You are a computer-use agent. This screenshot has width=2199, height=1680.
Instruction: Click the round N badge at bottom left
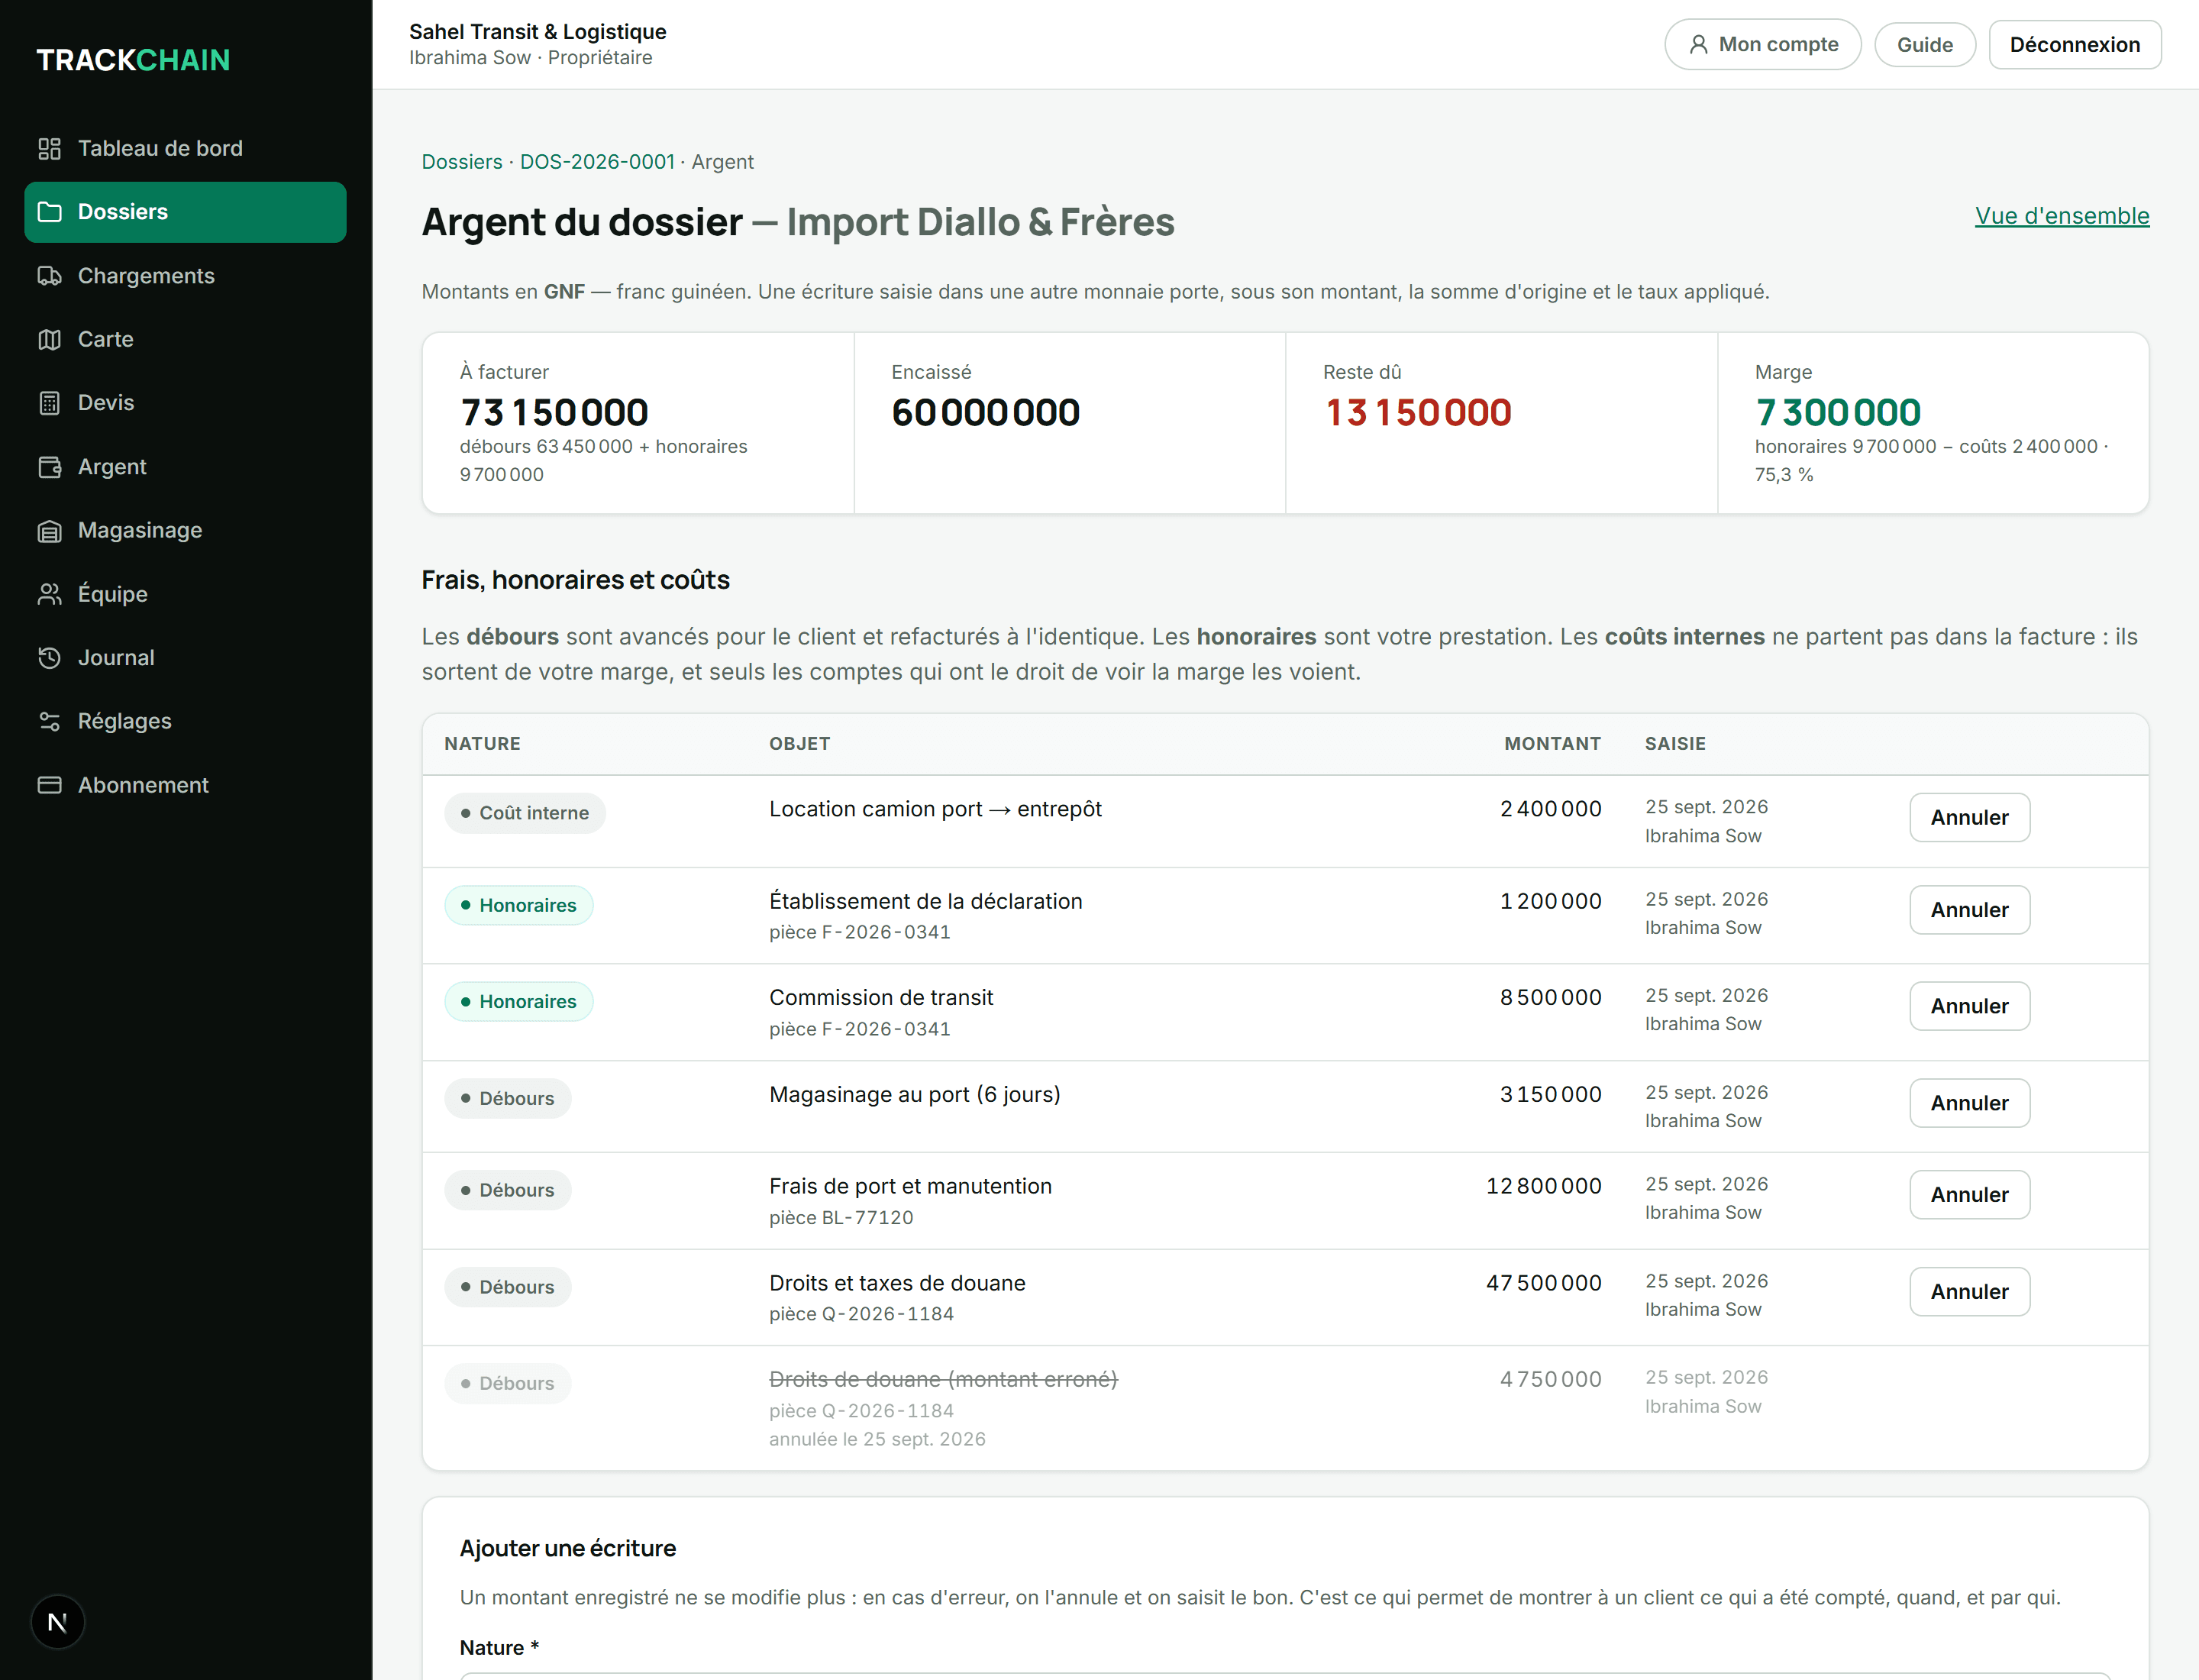pyautogui.click(x=57, y=1622)
